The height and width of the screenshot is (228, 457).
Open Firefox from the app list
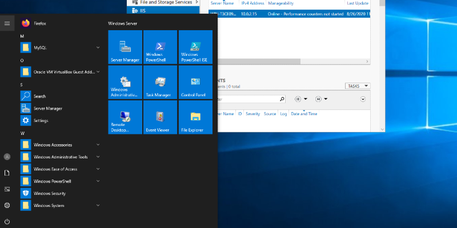61,23
